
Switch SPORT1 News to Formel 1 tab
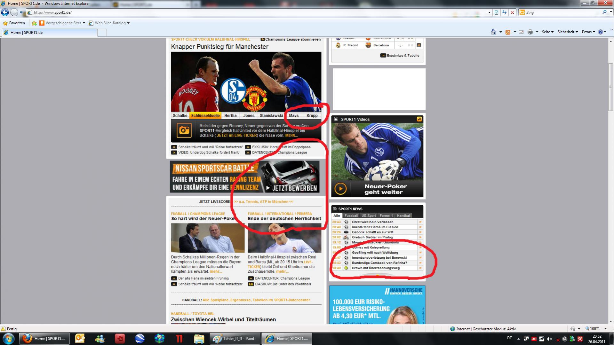(386, 216)
